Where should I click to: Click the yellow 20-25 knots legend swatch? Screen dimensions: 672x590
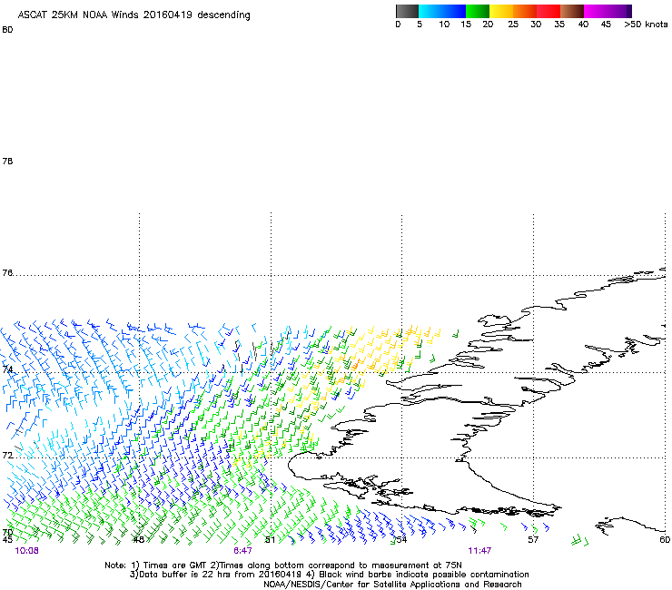501,11
